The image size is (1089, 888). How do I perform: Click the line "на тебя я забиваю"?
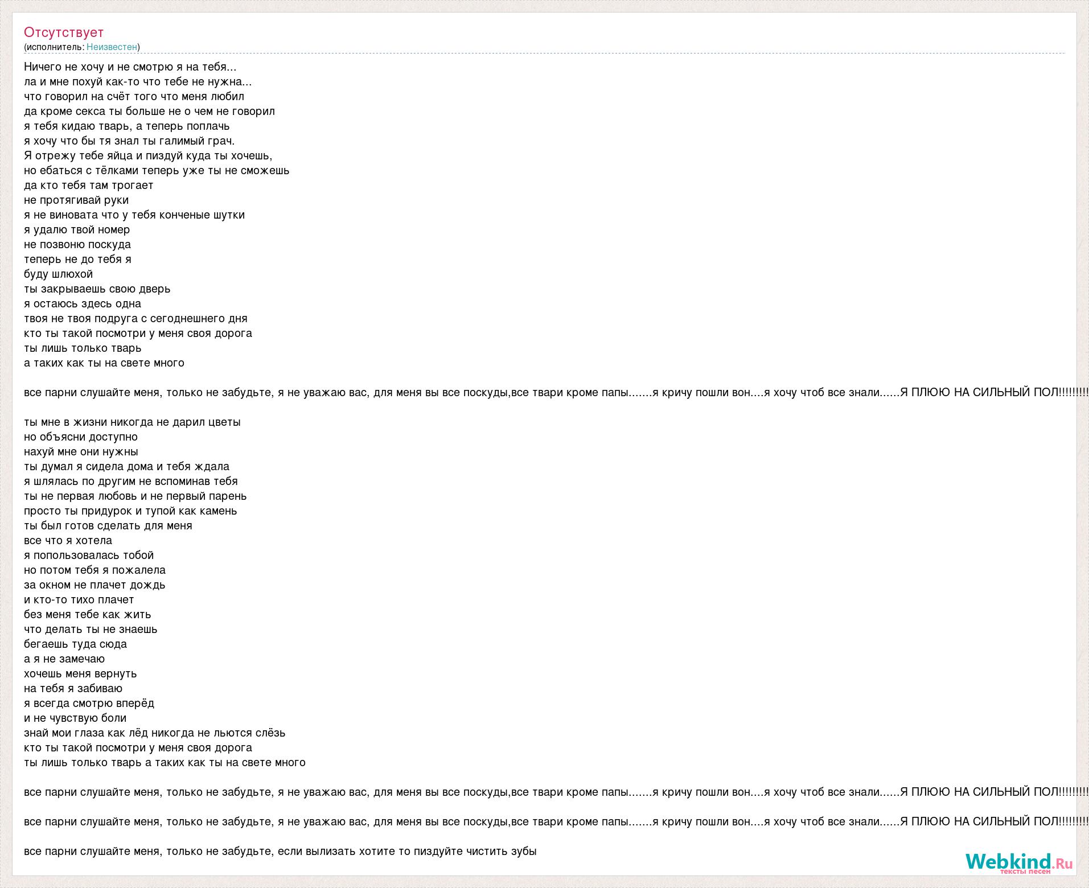point(73,689)
